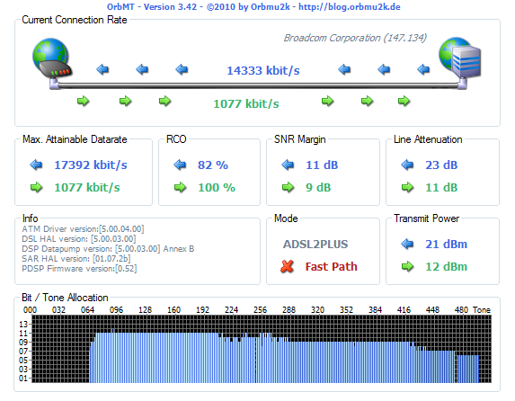
Task: Click tone axis label 352
Action: coord(346,310)
